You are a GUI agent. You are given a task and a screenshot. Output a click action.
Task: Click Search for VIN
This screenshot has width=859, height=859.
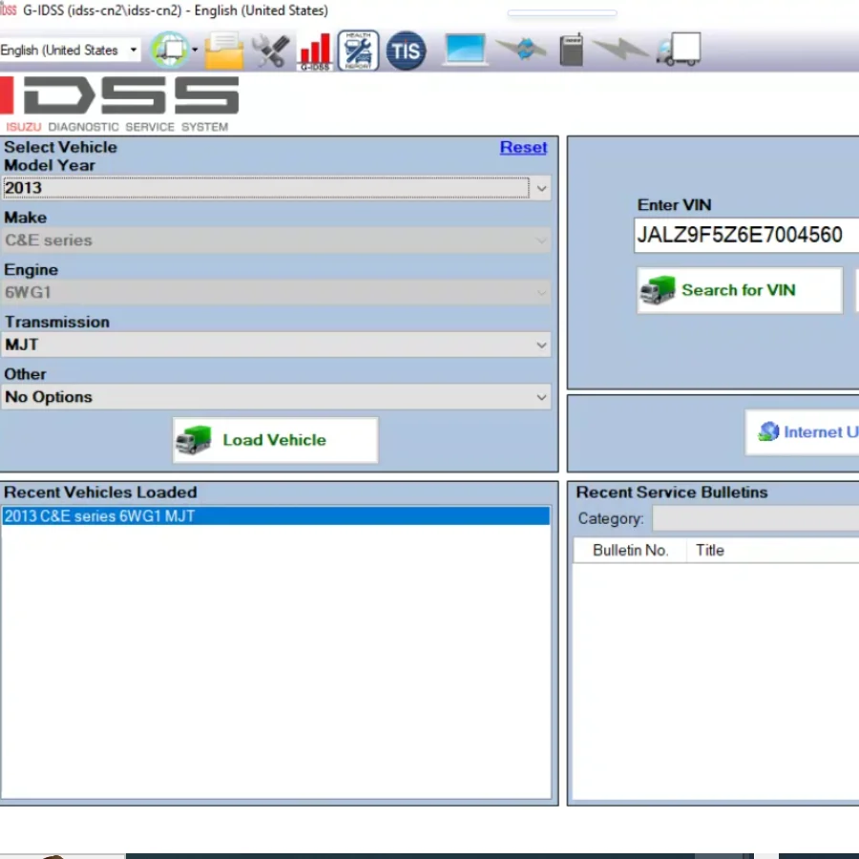(x=739, y=290)
